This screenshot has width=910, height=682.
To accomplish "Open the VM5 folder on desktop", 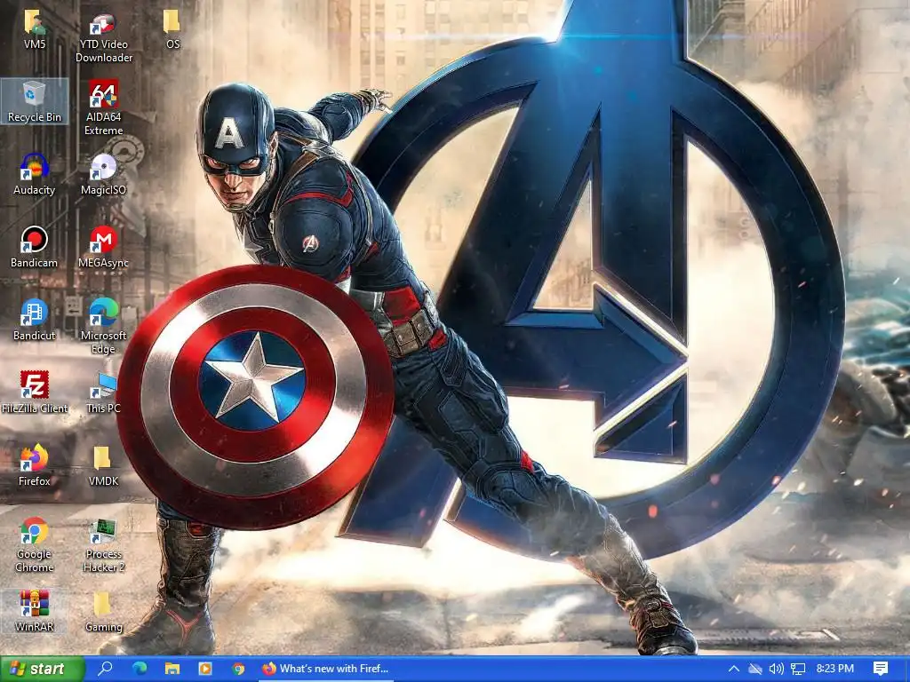I will coord(35,29).
